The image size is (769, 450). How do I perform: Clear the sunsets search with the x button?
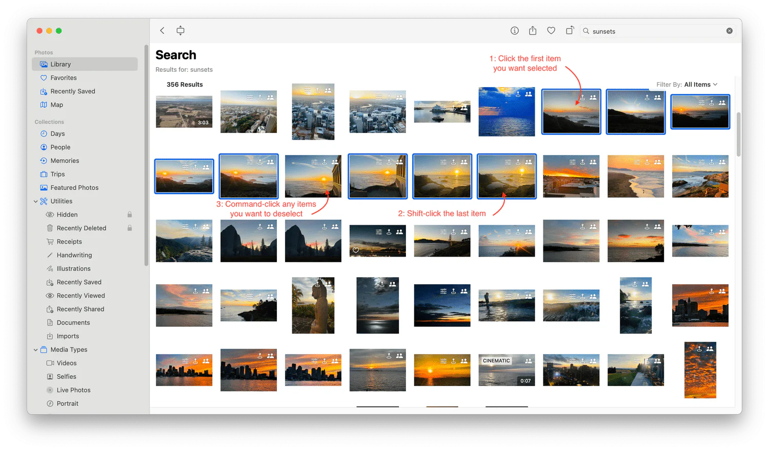(730, 31)
